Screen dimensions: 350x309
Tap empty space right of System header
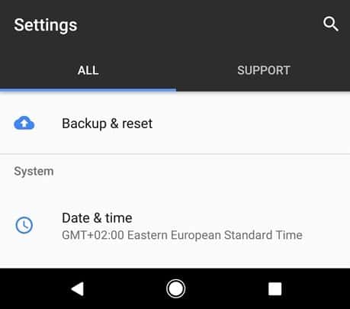(201, 172)
